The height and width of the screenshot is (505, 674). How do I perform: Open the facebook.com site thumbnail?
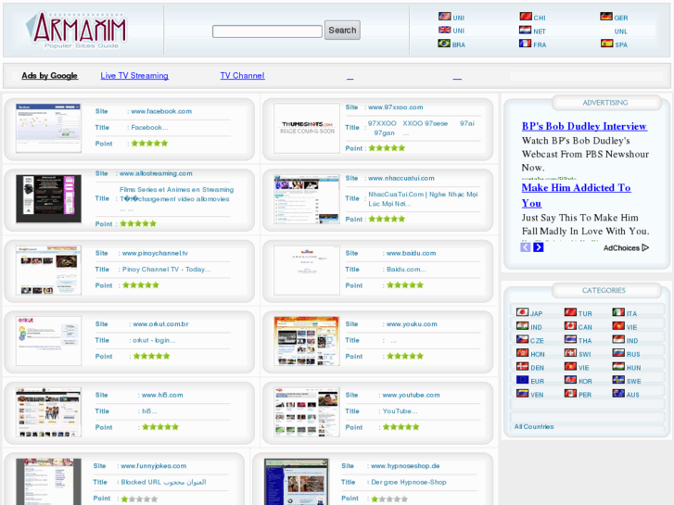[48, 128]
